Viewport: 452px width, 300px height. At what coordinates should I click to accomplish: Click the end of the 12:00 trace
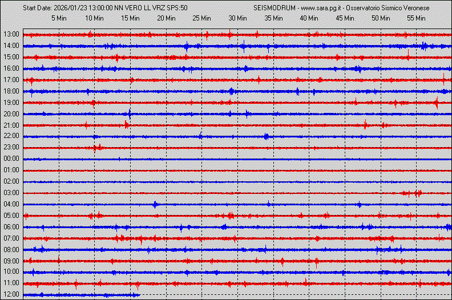point(139,295)
